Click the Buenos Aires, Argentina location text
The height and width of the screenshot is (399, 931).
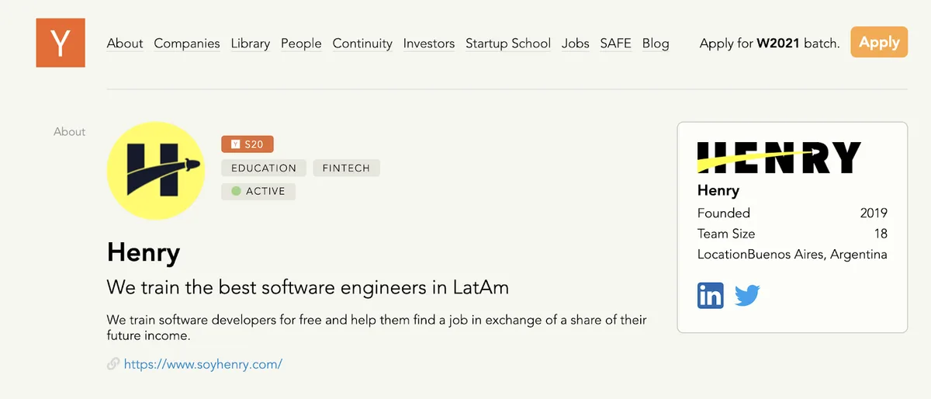pyautogui.click(x=817, y=255)
